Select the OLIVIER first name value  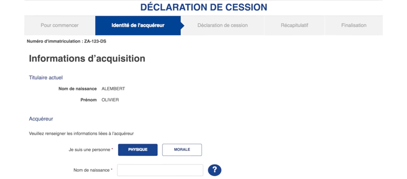point(110,100)
